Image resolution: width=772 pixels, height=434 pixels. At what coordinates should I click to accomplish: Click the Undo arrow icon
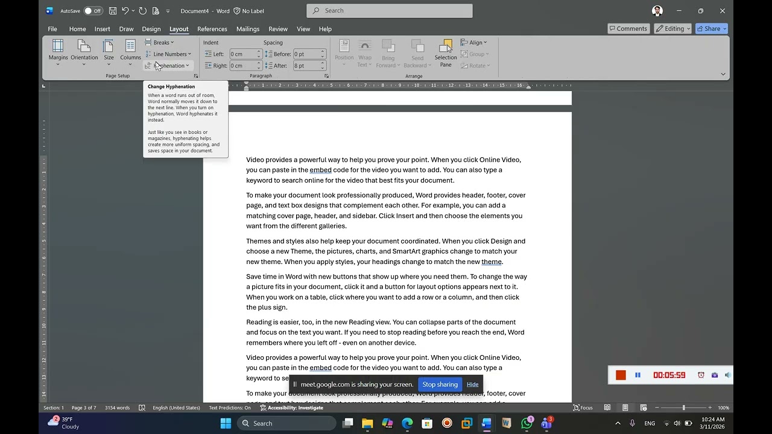pos(125,11)
